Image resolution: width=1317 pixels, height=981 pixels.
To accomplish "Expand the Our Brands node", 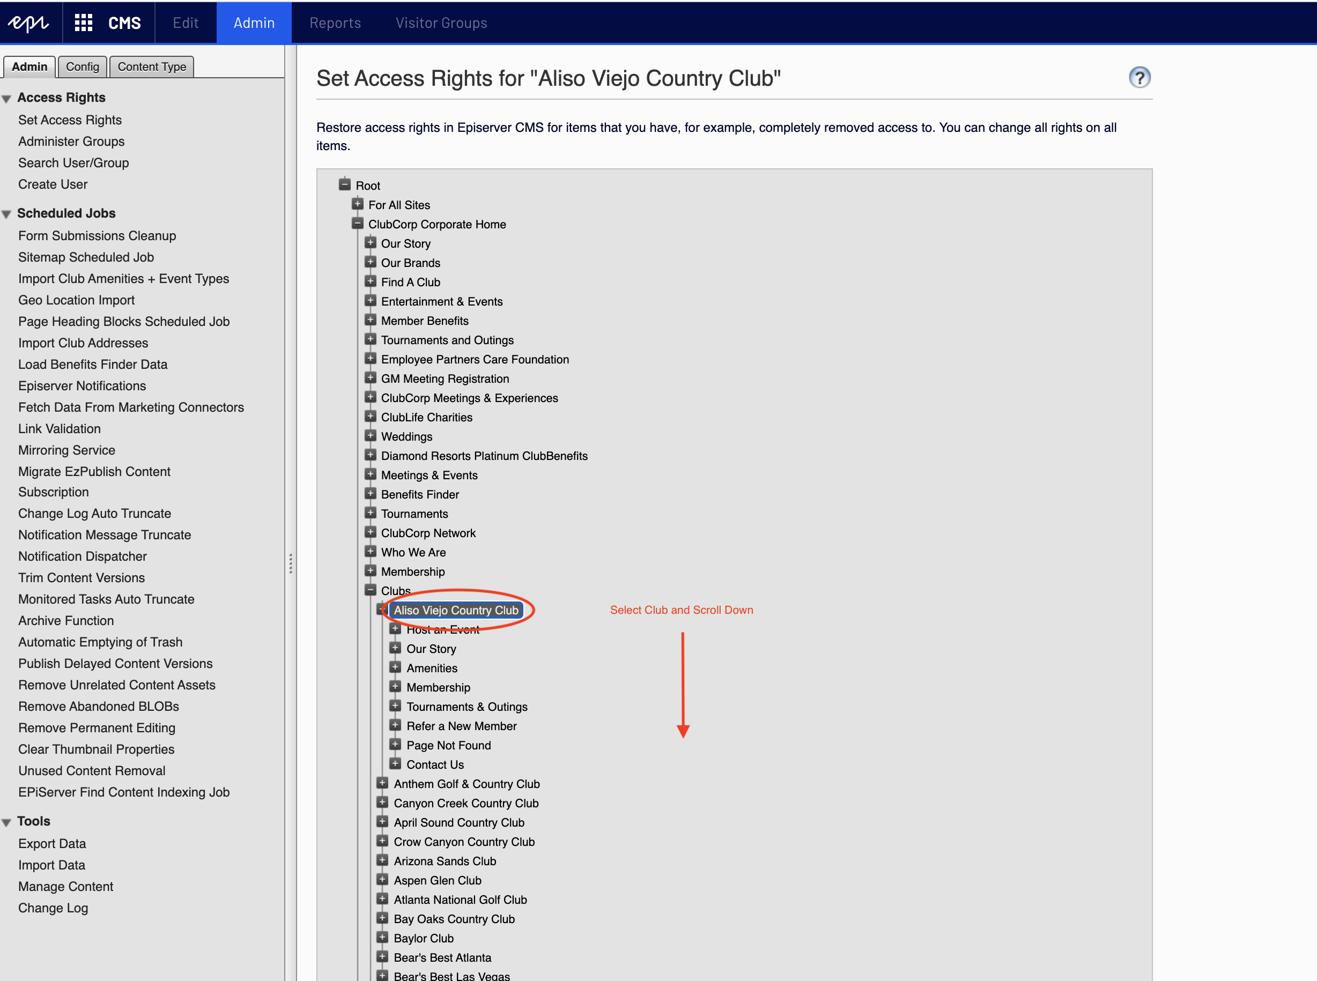I will pyautogui.click(x=370, y=262).
